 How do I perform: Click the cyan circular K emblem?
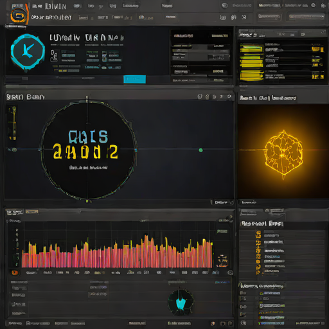click(x=28, y=51)
